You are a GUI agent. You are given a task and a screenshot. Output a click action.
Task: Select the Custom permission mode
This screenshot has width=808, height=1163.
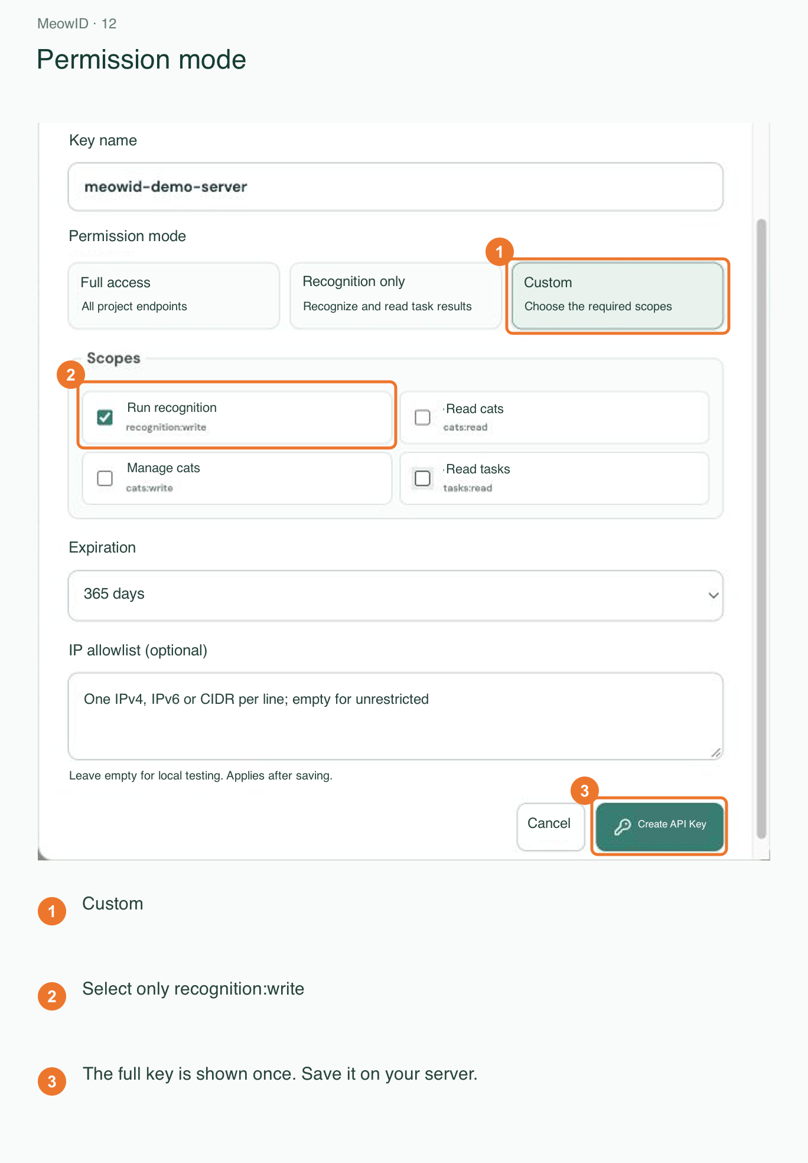coord(617,295)
